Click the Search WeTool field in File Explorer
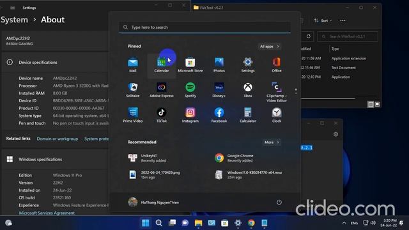 [348, 36]
